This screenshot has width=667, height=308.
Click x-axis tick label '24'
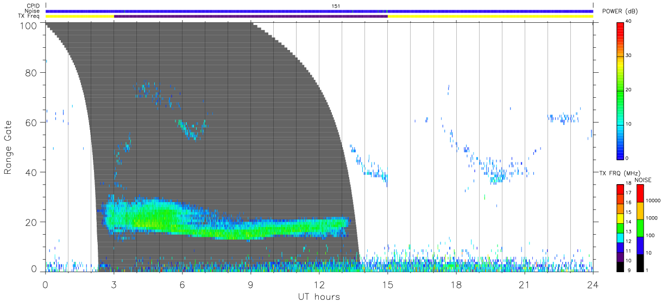[x=593, y=284]
